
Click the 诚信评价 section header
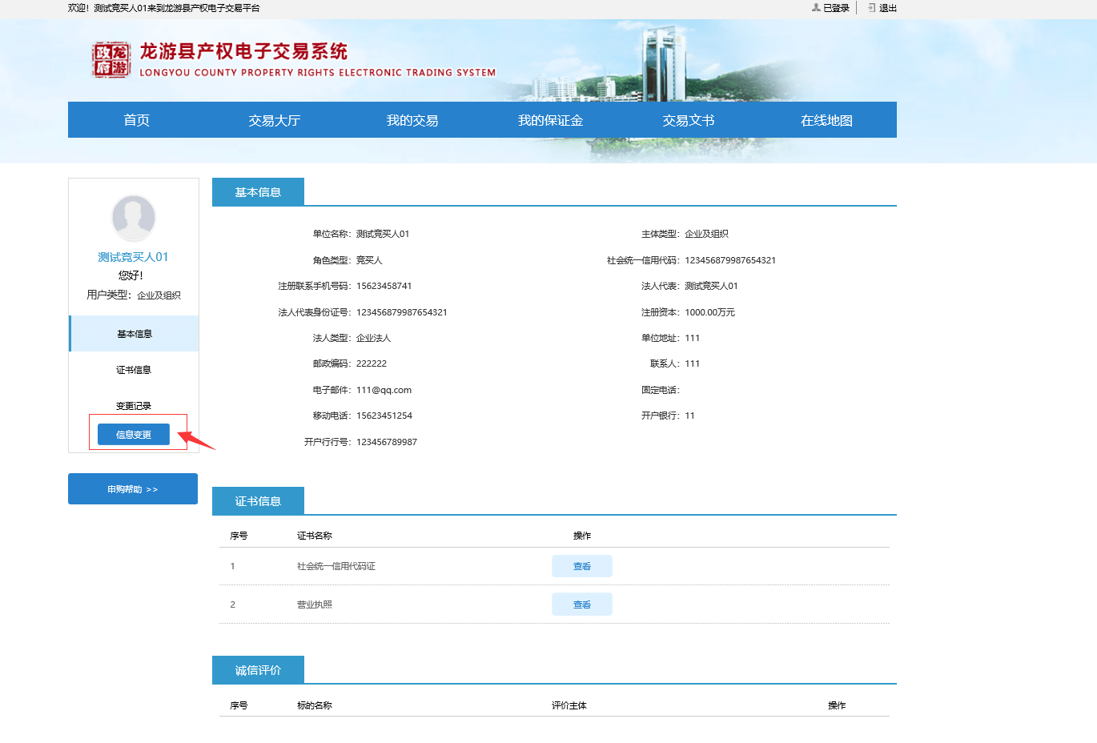pos(258,670)
